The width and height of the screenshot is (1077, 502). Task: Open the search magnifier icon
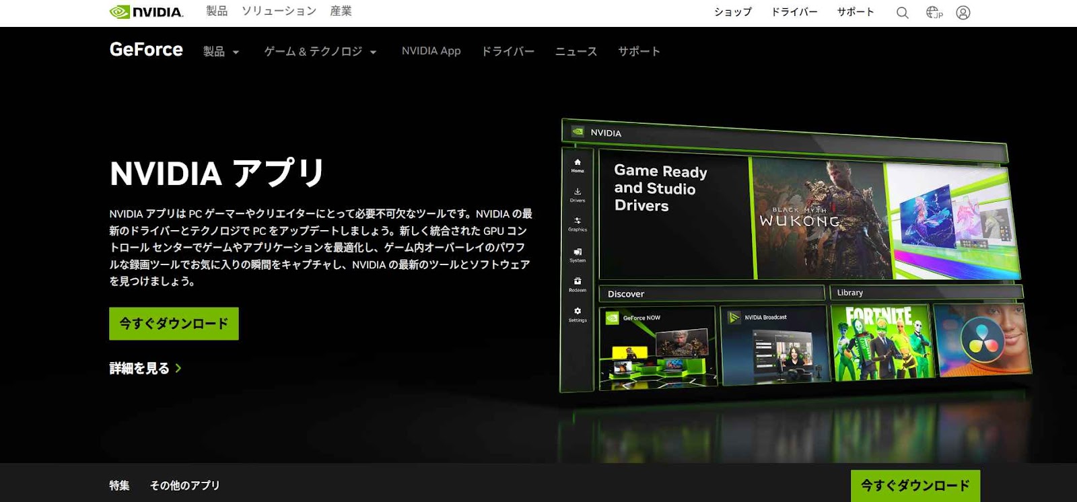coord(902,13)
